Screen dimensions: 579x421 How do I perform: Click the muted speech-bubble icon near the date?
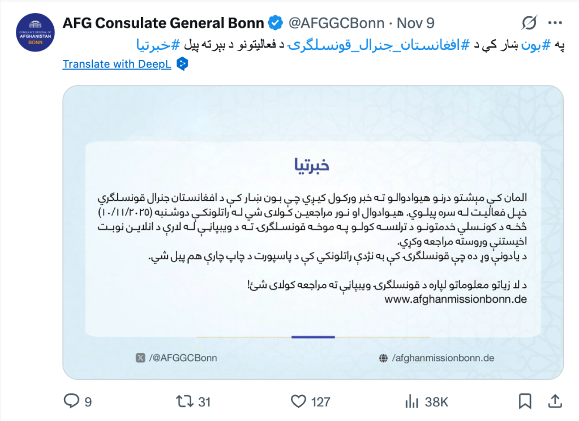coord(529,22)
